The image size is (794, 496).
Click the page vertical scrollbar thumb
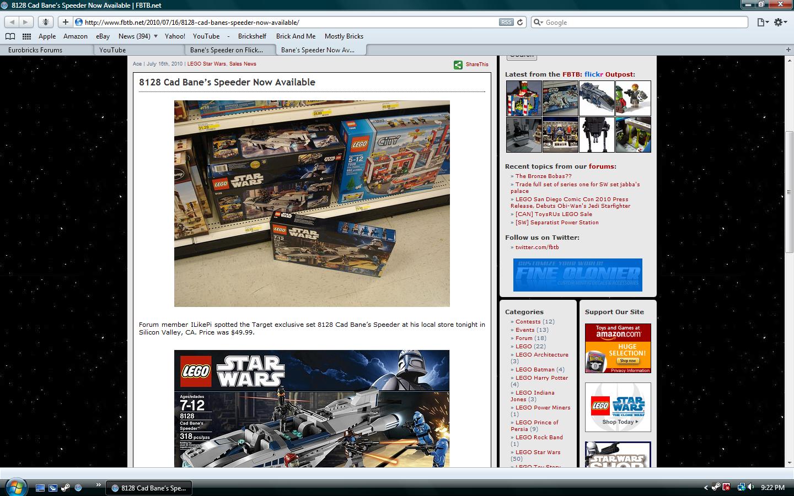coord(789,192)
